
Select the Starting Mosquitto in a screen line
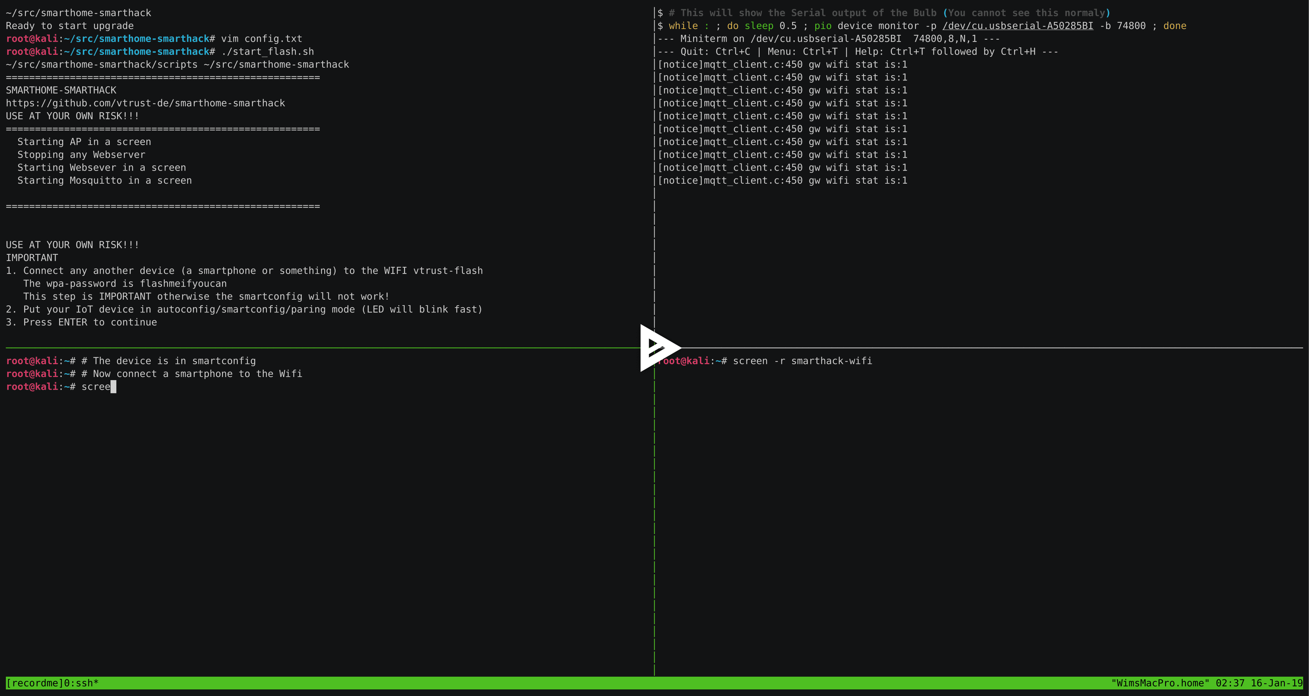[104, 180]
